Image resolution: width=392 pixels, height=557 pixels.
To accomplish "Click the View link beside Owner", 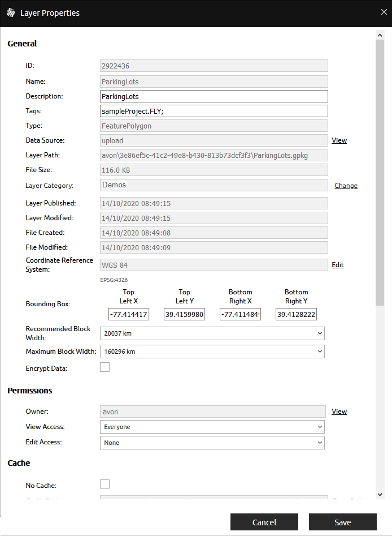I will pyautogui.click(x=339, y=412).
